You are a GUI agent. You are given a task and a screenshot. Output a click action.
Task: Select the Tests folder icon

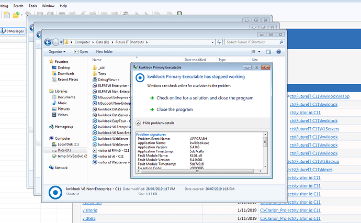(95, 74)
